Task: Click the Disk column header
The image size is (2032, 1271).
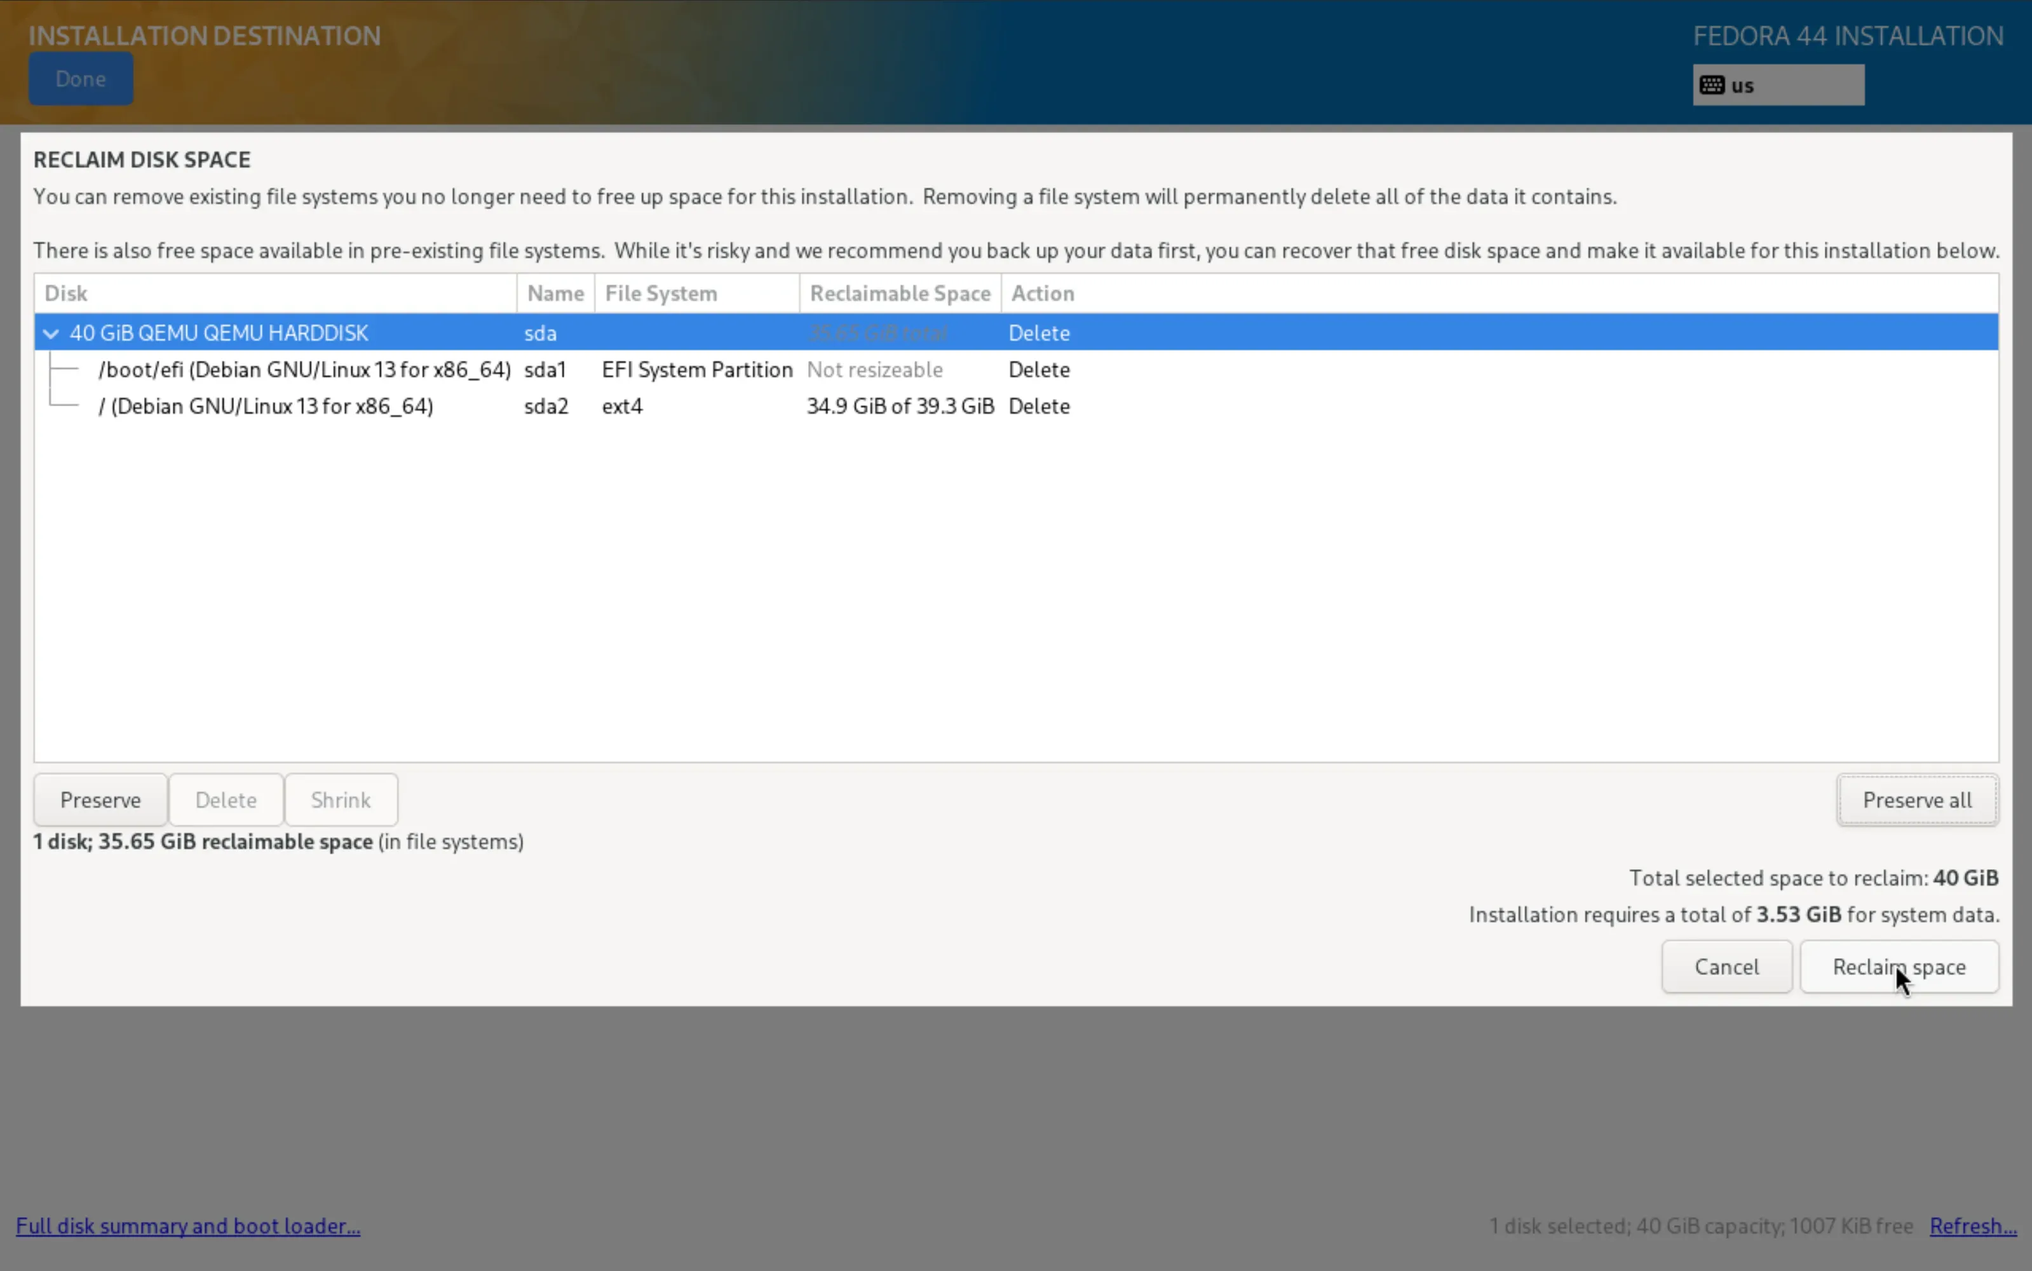Action: coord(276,294)
